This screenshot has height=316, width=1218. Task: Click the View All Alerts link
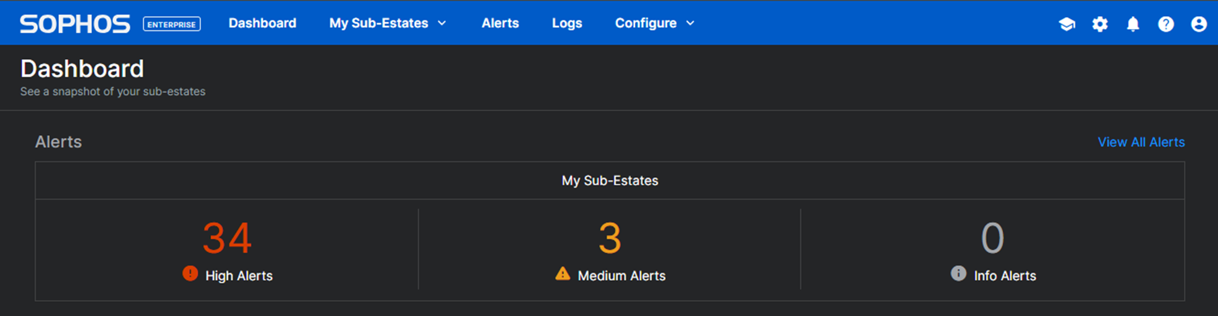pos(1141,142)
